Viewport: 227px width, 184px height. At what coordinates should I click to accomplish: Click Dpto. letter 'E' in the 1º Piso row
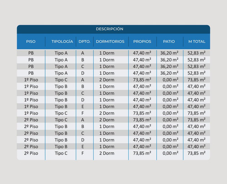point(83,107)
